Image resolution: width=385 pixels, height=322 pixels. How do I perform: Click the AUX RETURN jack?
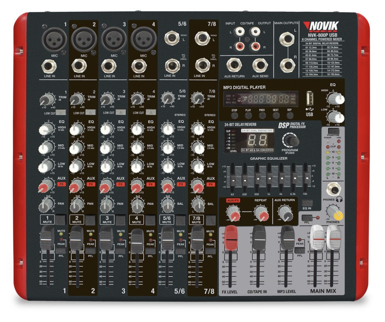(234, 65)
